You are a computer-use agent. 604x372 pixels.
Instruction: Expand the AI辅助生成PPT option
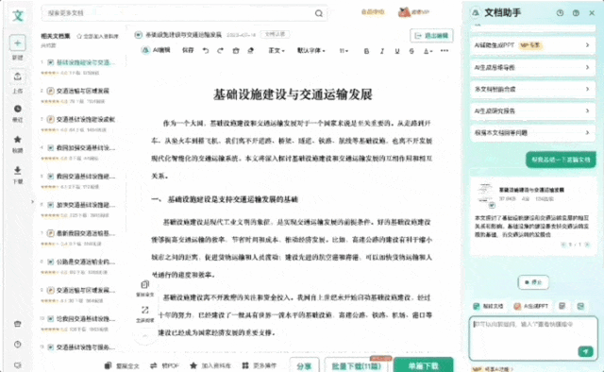(x=532, y=45)
